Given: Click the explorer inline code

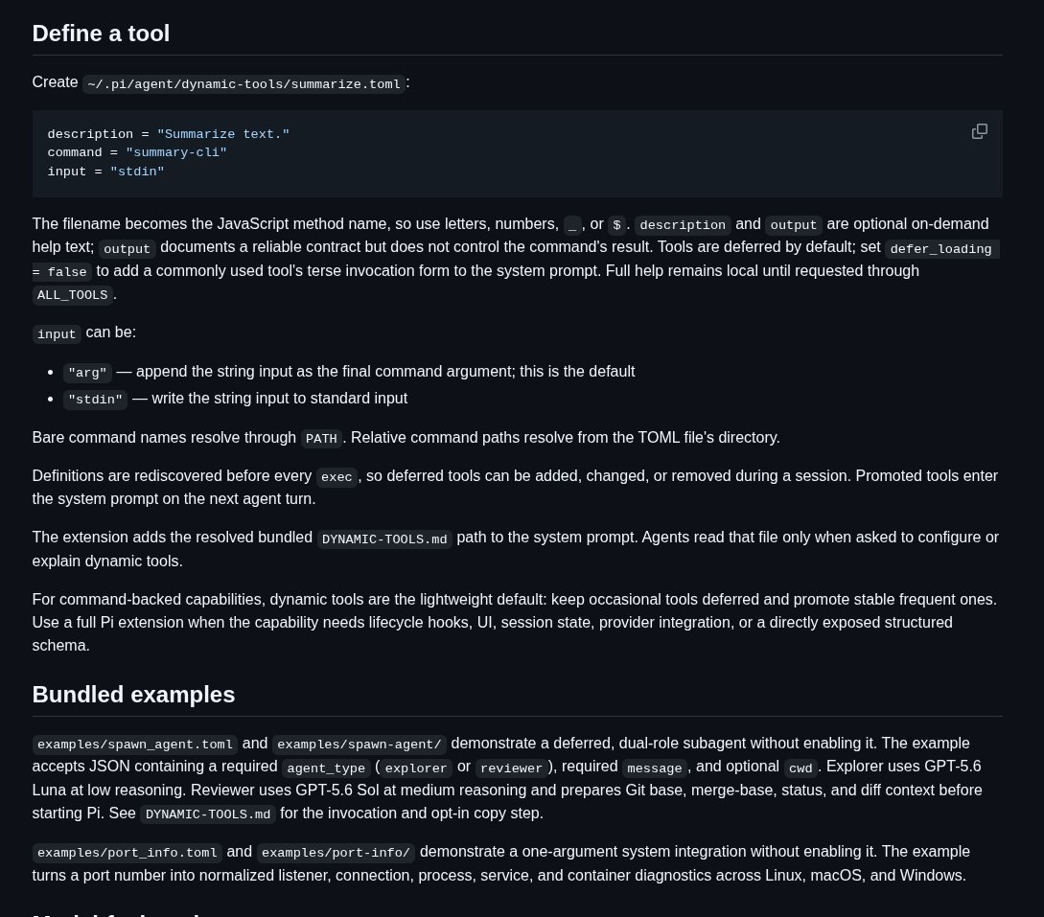Looking at the screenshot, I should click(x=416, y=768).
